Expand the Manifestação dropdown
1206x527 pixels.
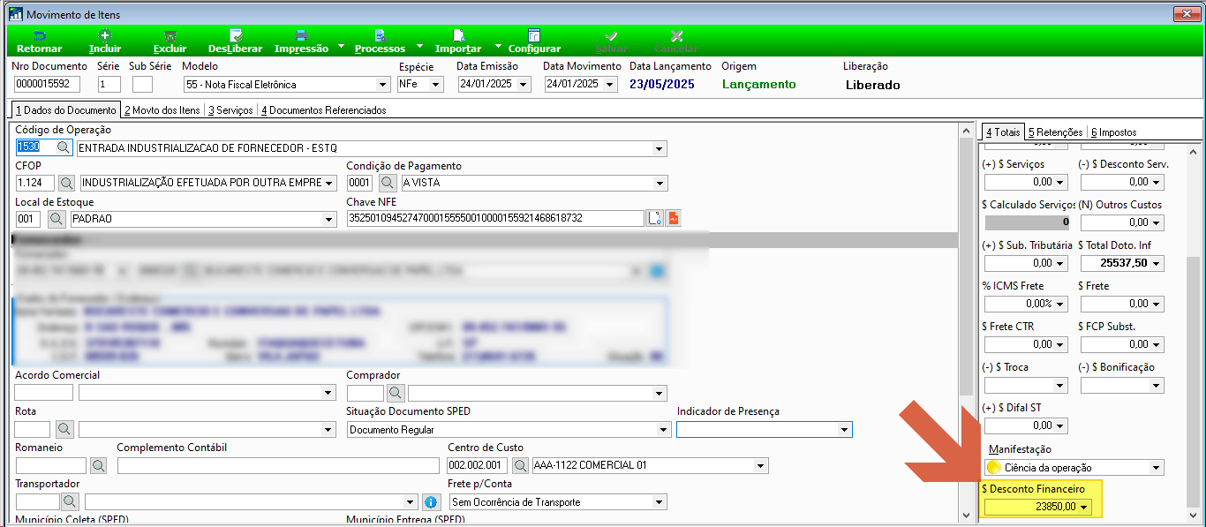1157,467
